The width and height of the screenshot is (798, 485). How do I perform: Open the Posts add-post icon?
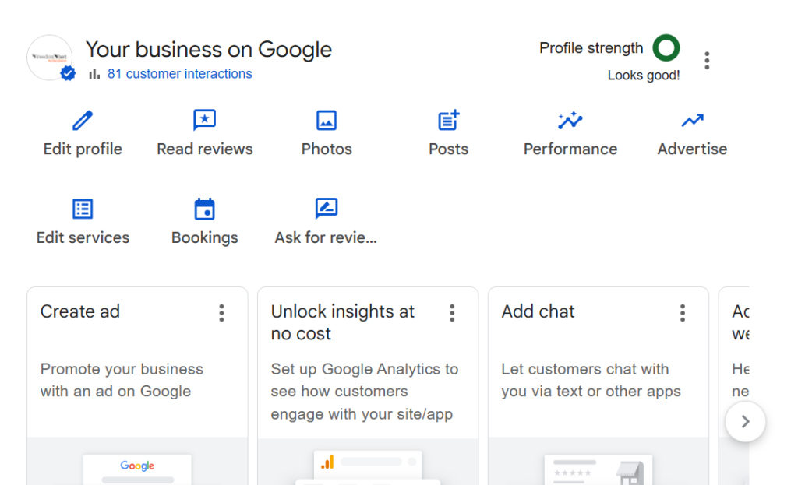[448, 121]
